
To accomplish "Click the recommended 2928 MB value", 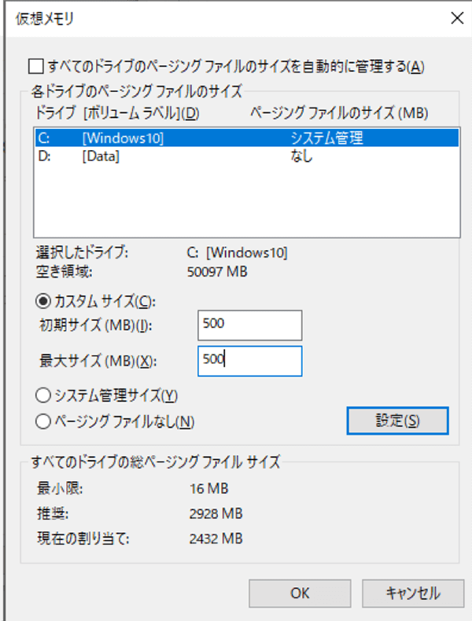I will click(216, 513).
